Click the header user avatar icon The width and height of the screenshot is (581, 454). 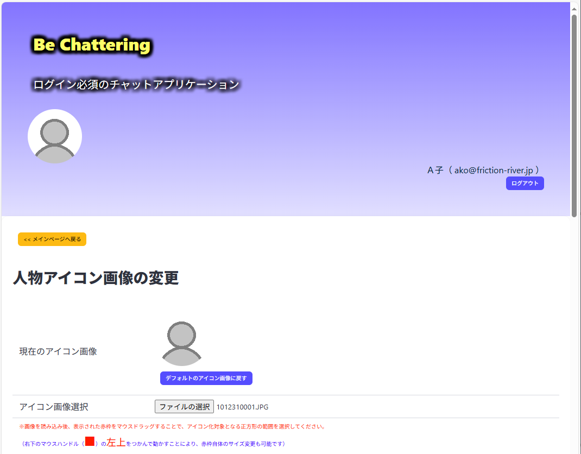55,136
